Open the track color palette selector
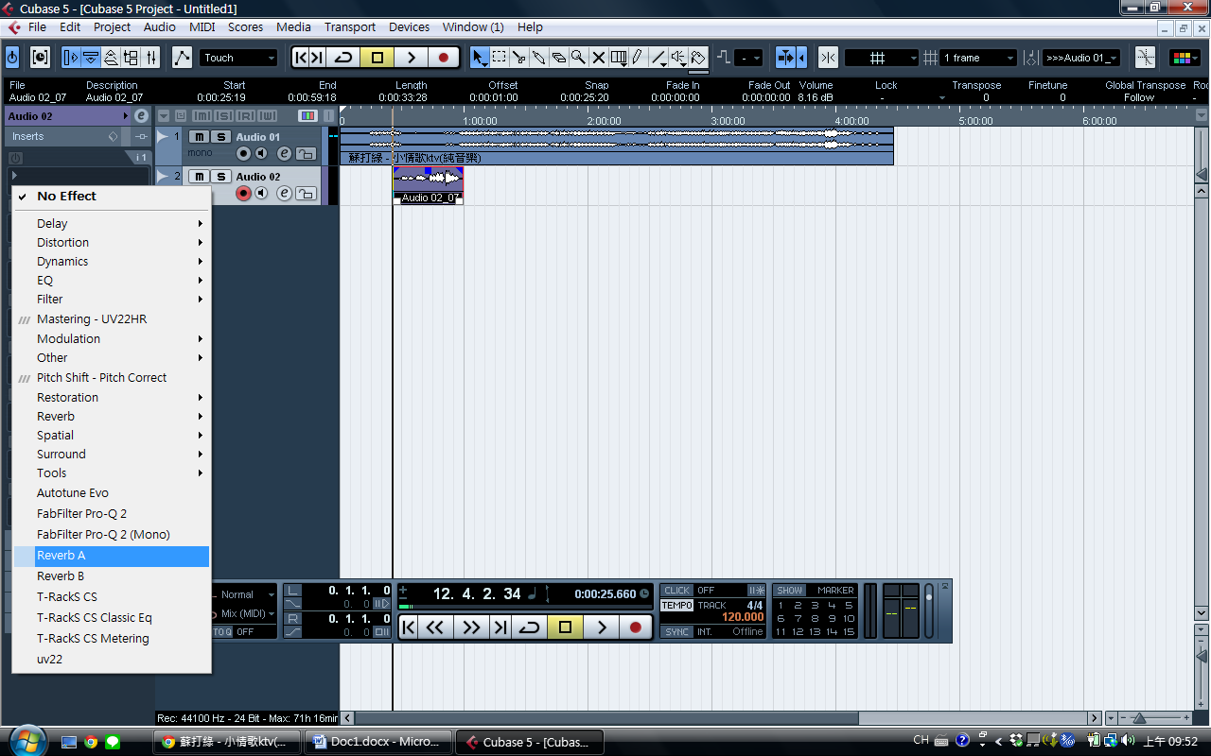Image resolution: width=1211 pixels, height=756 pixels. point(1185,58)
